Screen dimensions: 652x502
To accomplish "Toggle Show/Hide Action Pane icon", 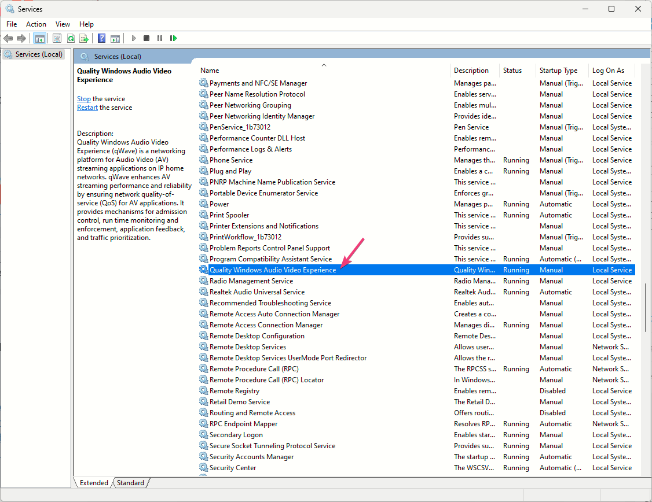I will coord(115,38).
